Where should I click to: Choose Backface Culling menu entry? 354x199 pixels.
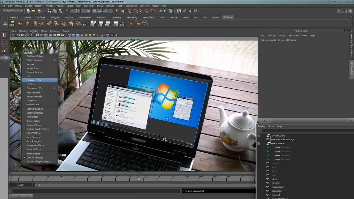40,56
